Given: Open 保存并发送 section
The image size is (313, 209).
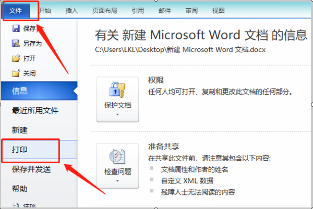Looking at the screenshot, I should tap(31, 169).
